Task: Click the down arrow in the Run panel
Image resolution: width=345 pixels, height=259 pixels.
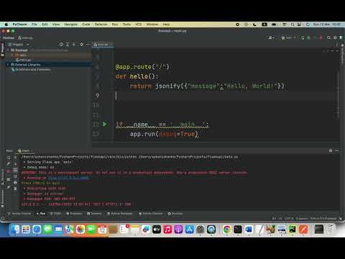Action: 15,164
